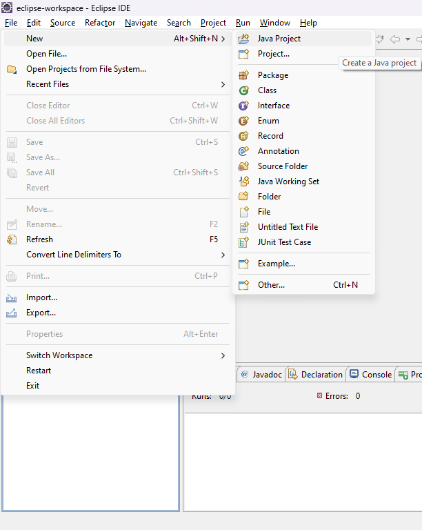Click the F5 shortcut text beside Refresh

[x=214, y=239]
